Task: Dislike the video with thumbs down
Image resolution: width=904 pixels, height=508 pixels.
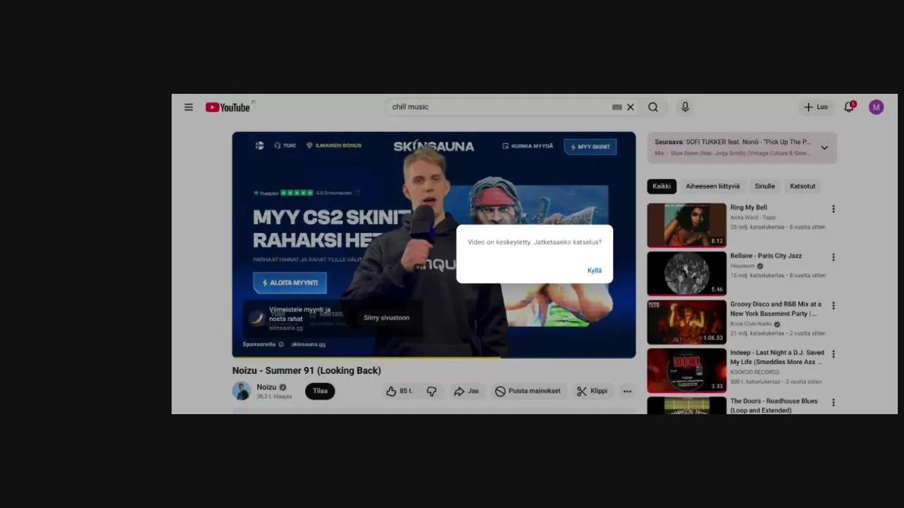Action: [x=432, y=391]
